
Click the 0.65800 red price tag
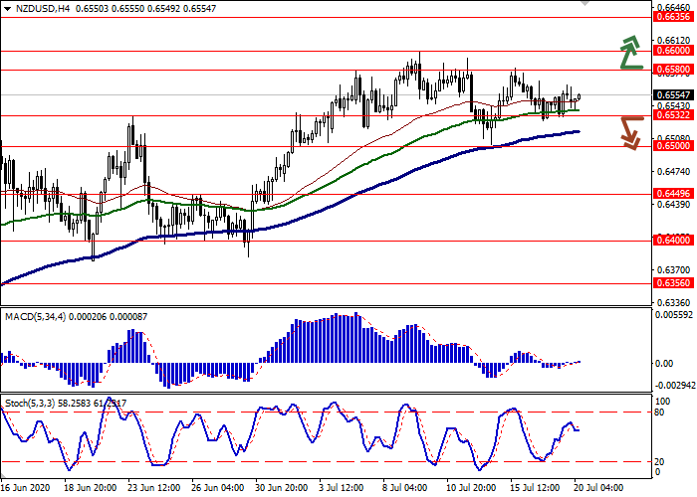click(x=673, y=70)
